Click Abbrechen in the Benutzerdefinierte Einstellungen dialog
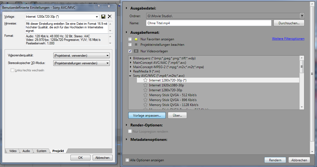 coord(102,158)
